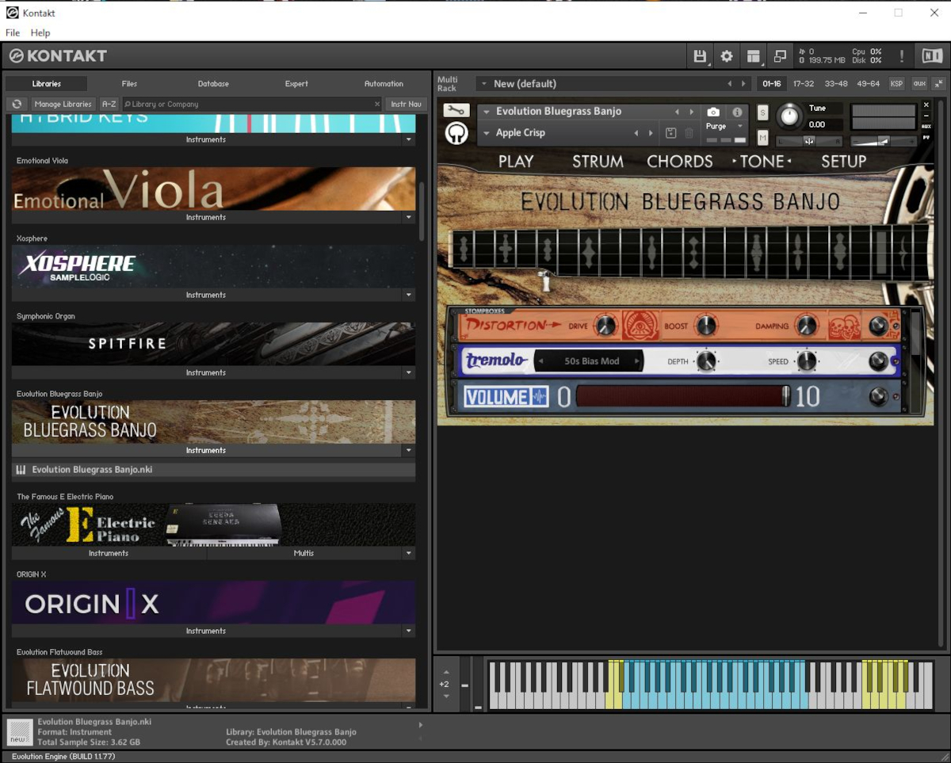The height and width of the screenshot is (763, 951).
Task: Select previous tremolo type before 50s Bias Mod
Action: (541, 361)
